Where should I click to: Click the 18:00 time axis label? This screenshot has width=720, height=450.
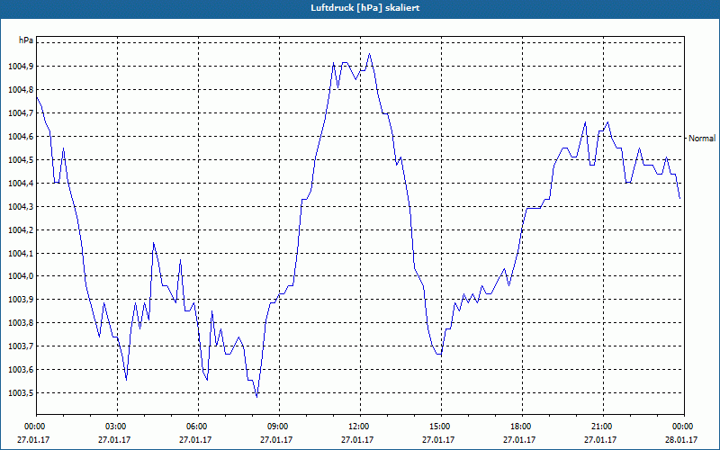pyautogui.click(x=519, y=427)
